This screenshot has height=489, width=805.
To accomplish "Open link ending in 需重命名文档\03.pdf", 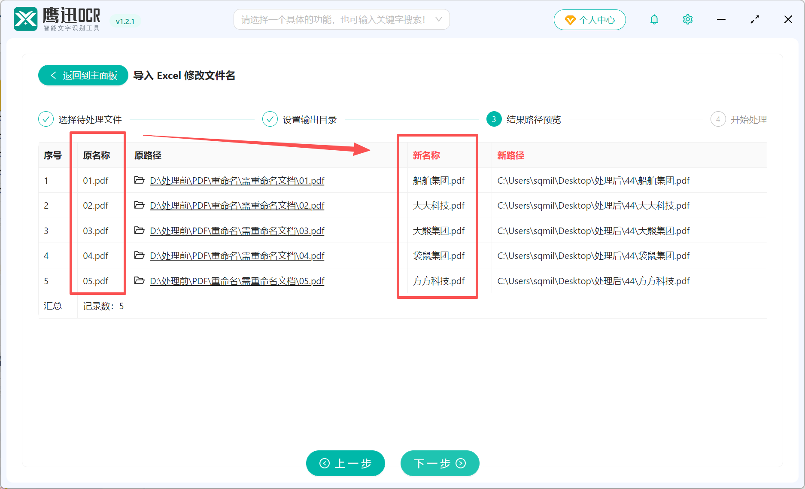I will click(237, 231).
